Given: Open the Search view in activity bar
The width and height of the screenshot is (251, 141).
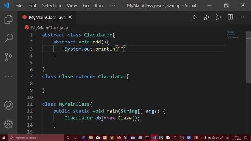Looking at the screenshot, I should [x=9, y=38].
